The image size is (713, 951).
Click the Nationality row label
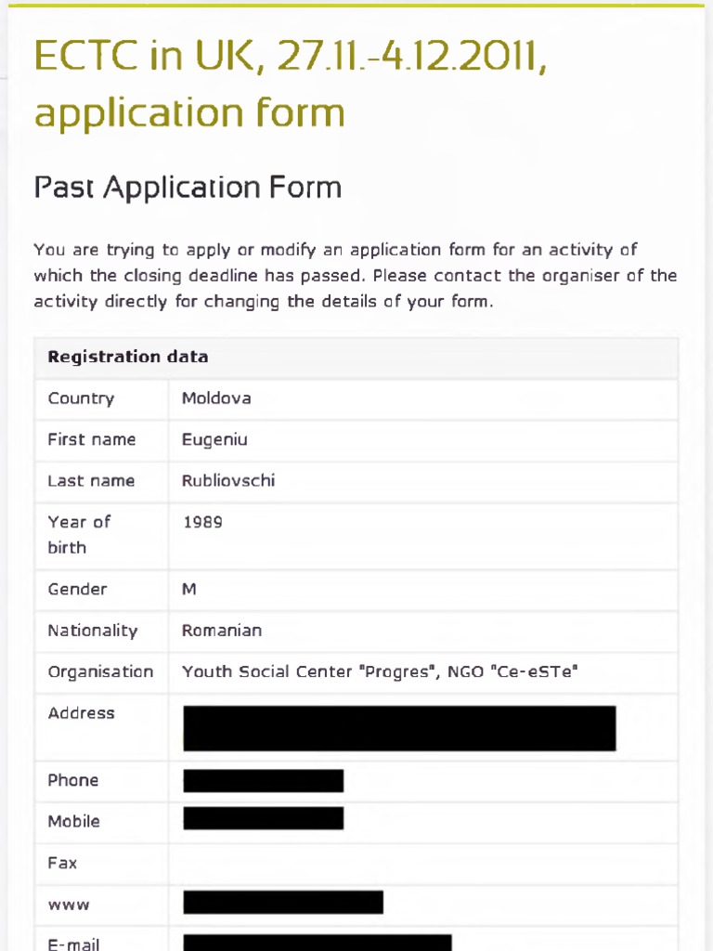(93, 631)
